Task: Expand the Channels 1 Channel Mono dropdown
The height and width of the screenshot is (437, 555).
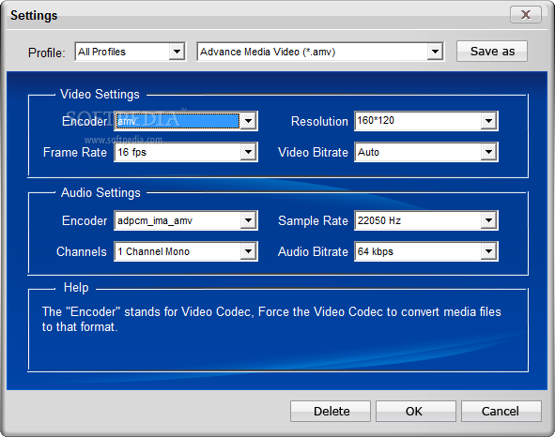Action: click(186, 251)
